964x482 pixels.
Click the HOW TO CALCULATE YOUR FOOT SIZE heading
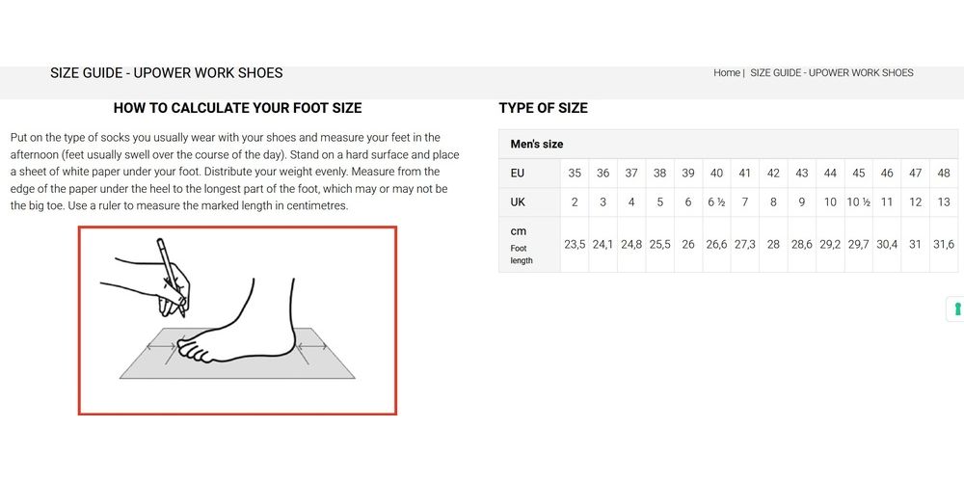(x=237, y=108)
